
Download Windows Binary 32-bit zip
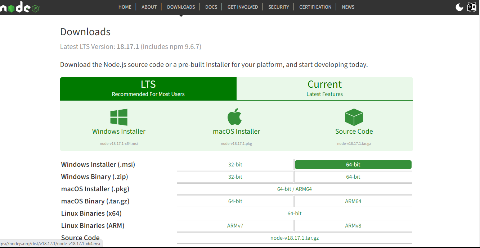pyautogui.click(x=235, y=177)
